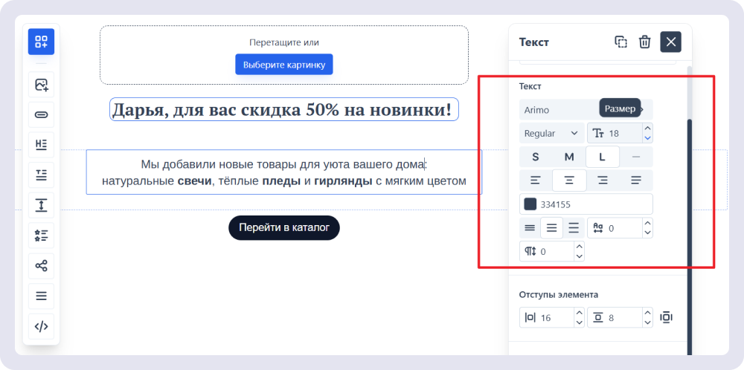Increase paragraph spacing value
744x370 pixels.
(x=579, y=247)
